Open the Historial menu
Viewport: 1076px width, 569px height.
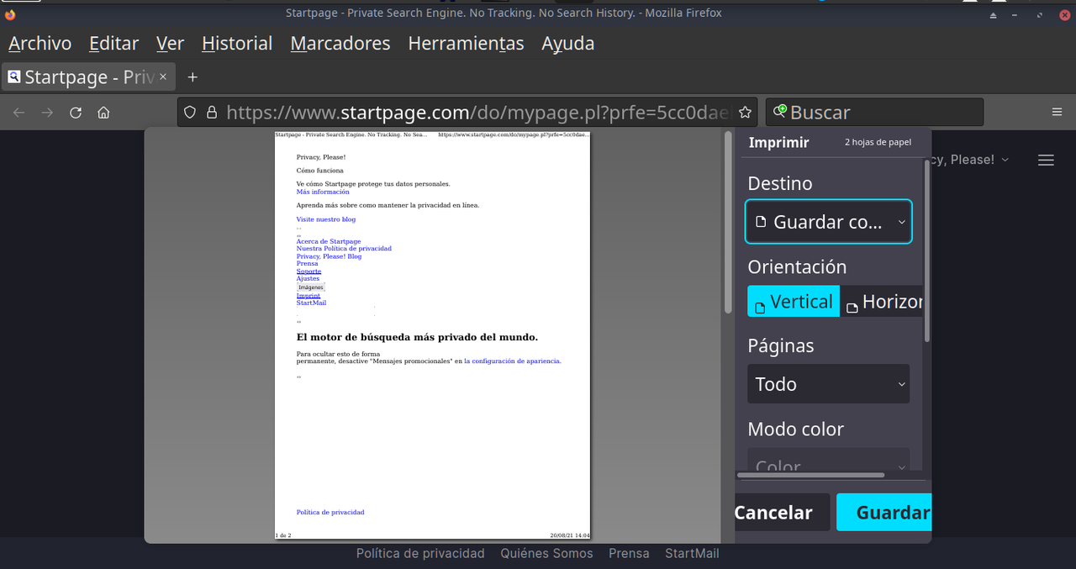tap(237, 44)
